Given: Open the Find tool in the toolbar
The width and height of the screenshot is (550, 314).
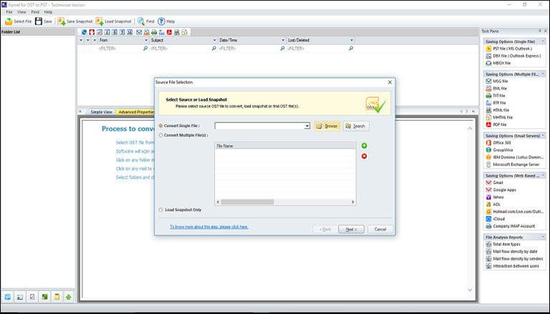Looking at the screenshot, I should pyautogui.click(x=146, y=21).
